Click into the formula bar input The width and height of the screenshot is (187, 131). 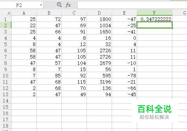coord(132,5)
